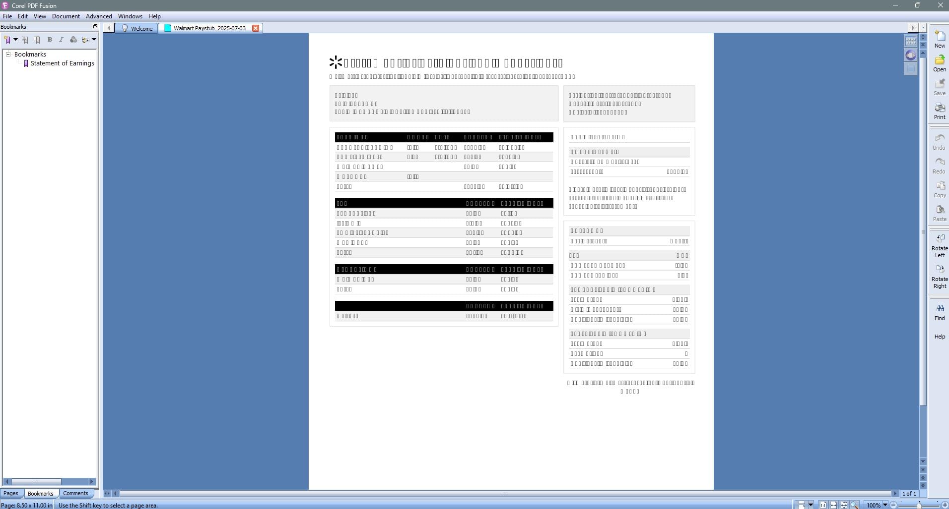This screenshot has height=509, width=949.
Task: Select the Walmart Paystub_2025-07-03 tab
Action: (x=209, y=28)
